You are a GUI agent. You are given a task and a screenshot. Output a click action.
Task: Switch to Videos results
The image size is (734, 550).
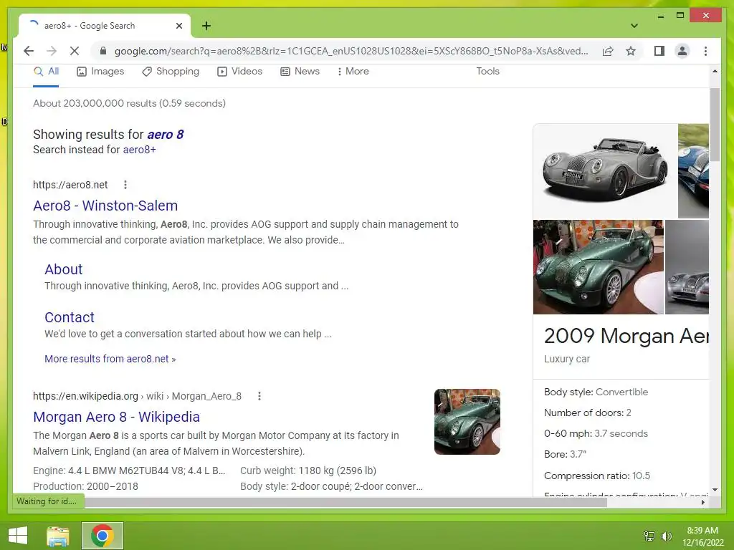(239, 72)
